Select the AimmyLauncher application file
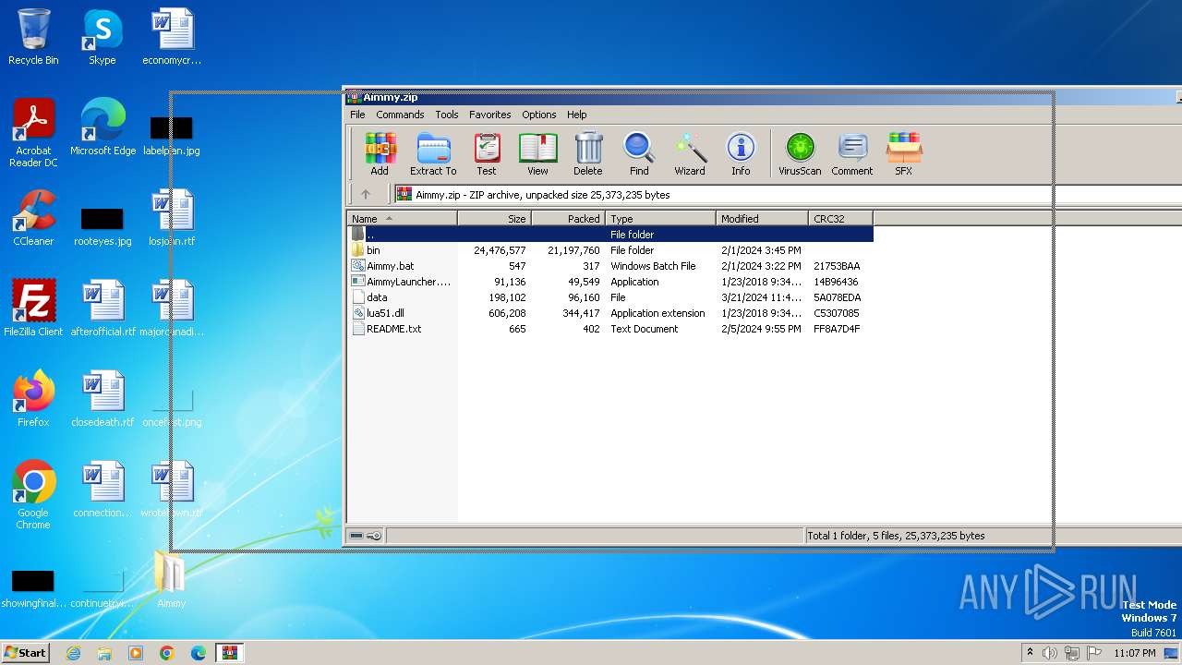This screenshot has height=665, width=1182. click(x=610, y=282)
